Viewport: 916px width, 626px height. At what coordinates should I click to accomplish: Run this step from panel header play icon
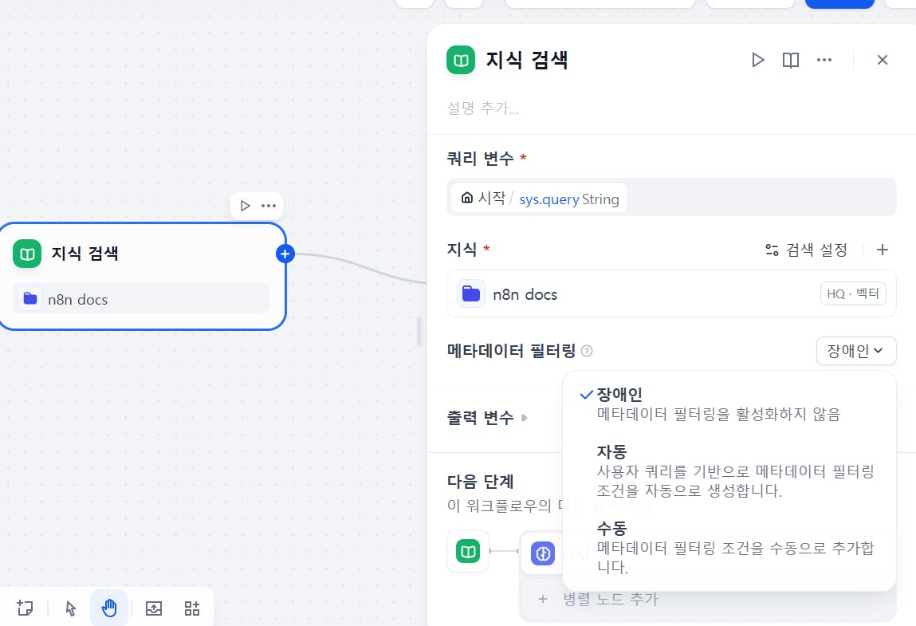point(757,60)
